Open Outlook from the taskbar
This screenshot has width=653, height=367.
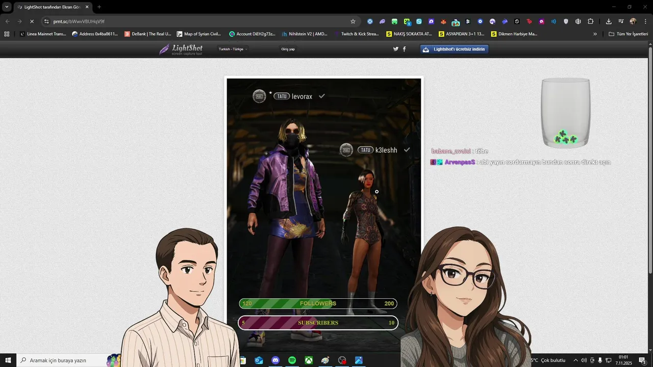point(259,360)
